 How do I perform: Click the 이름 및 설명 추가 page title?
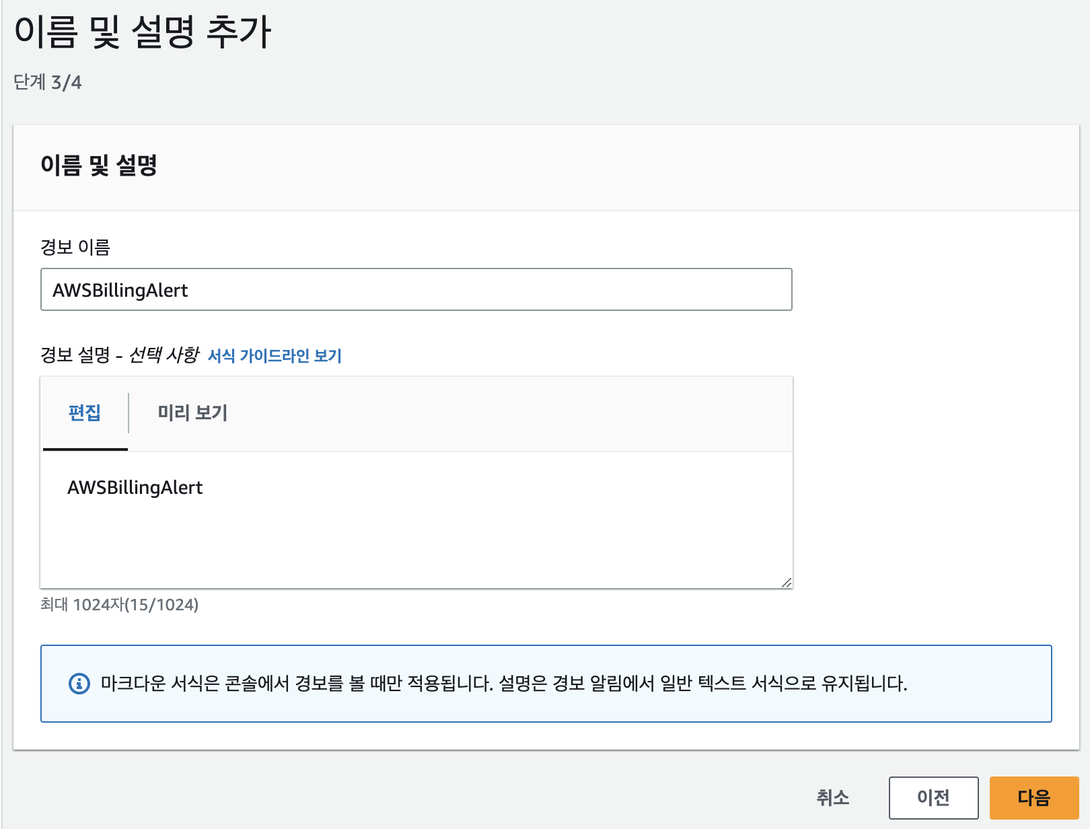pyautogui.click(x=143, y=32)
